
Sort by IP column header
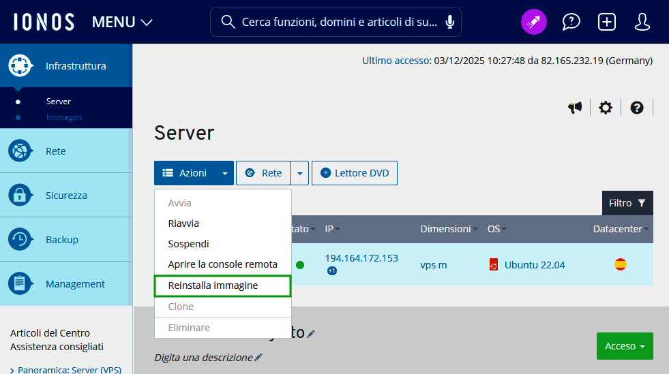coord(332,229)
